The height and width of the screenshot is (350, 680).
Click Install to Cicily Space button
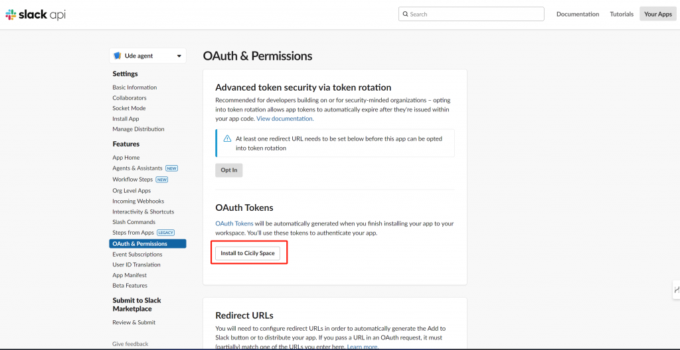coord(248,253)
